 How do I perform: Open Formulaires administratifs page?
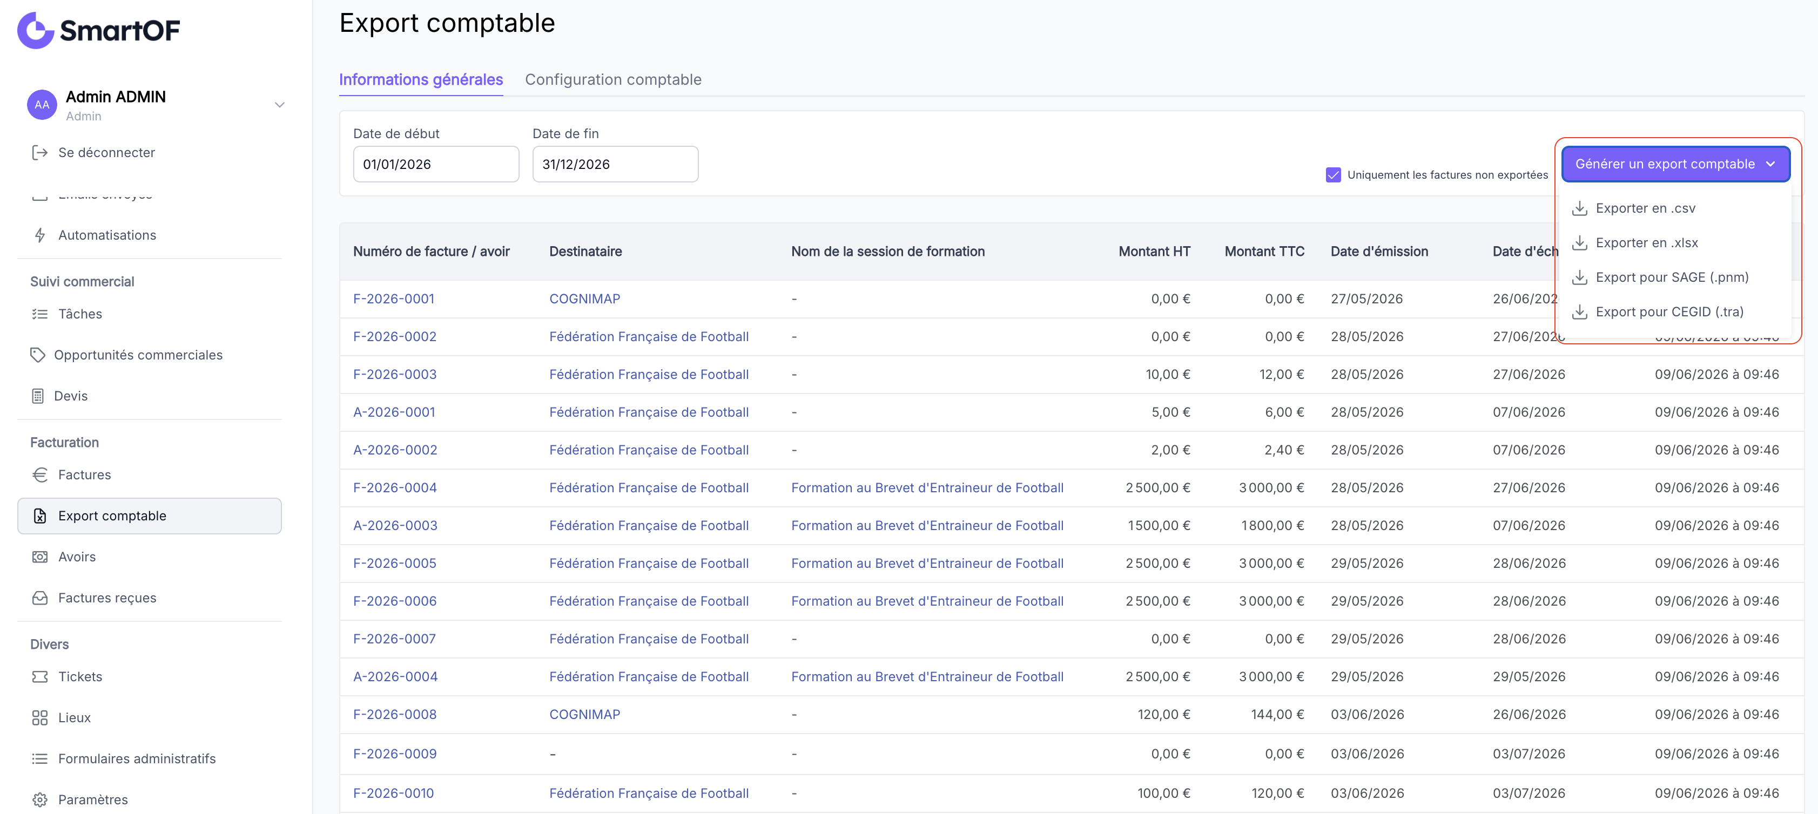136,758
